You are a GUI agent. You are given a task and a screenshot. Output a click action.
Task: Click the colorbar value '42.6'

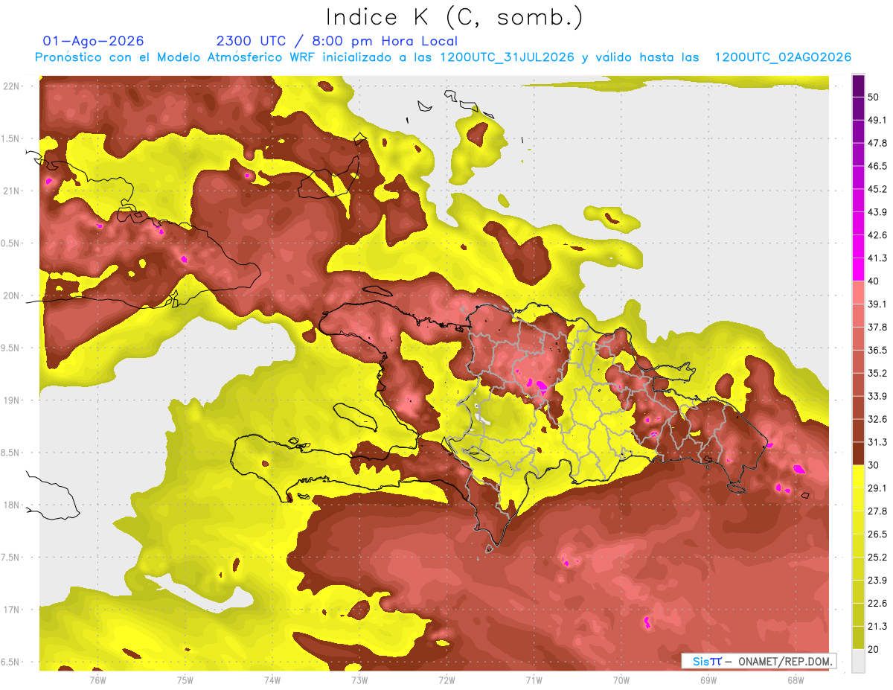pyautogui.click(x=878, y=235)
